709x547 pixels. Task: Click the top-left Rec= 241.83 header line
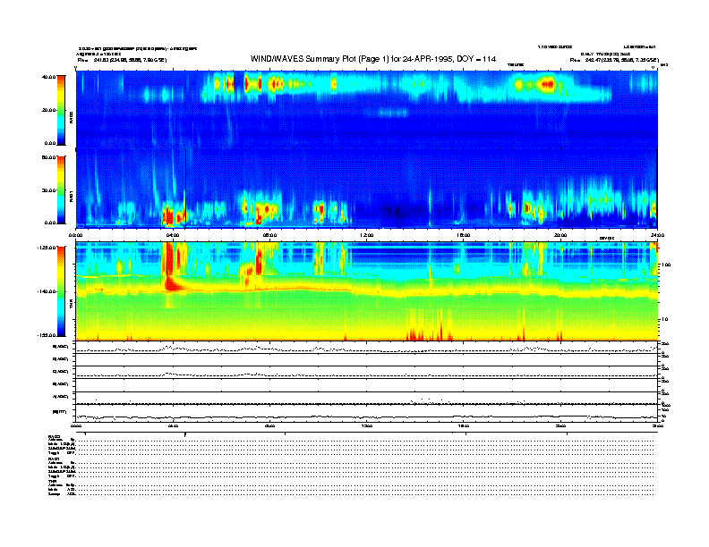pyautogui.click(x=122, y=60)
